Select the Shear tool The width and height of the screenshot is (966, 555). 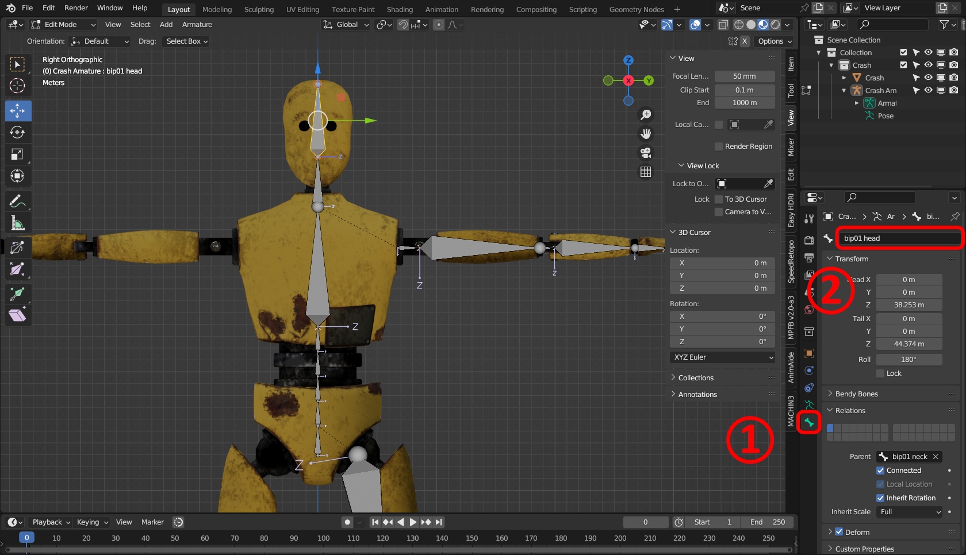pyautogui.click(x=18, y=315)
